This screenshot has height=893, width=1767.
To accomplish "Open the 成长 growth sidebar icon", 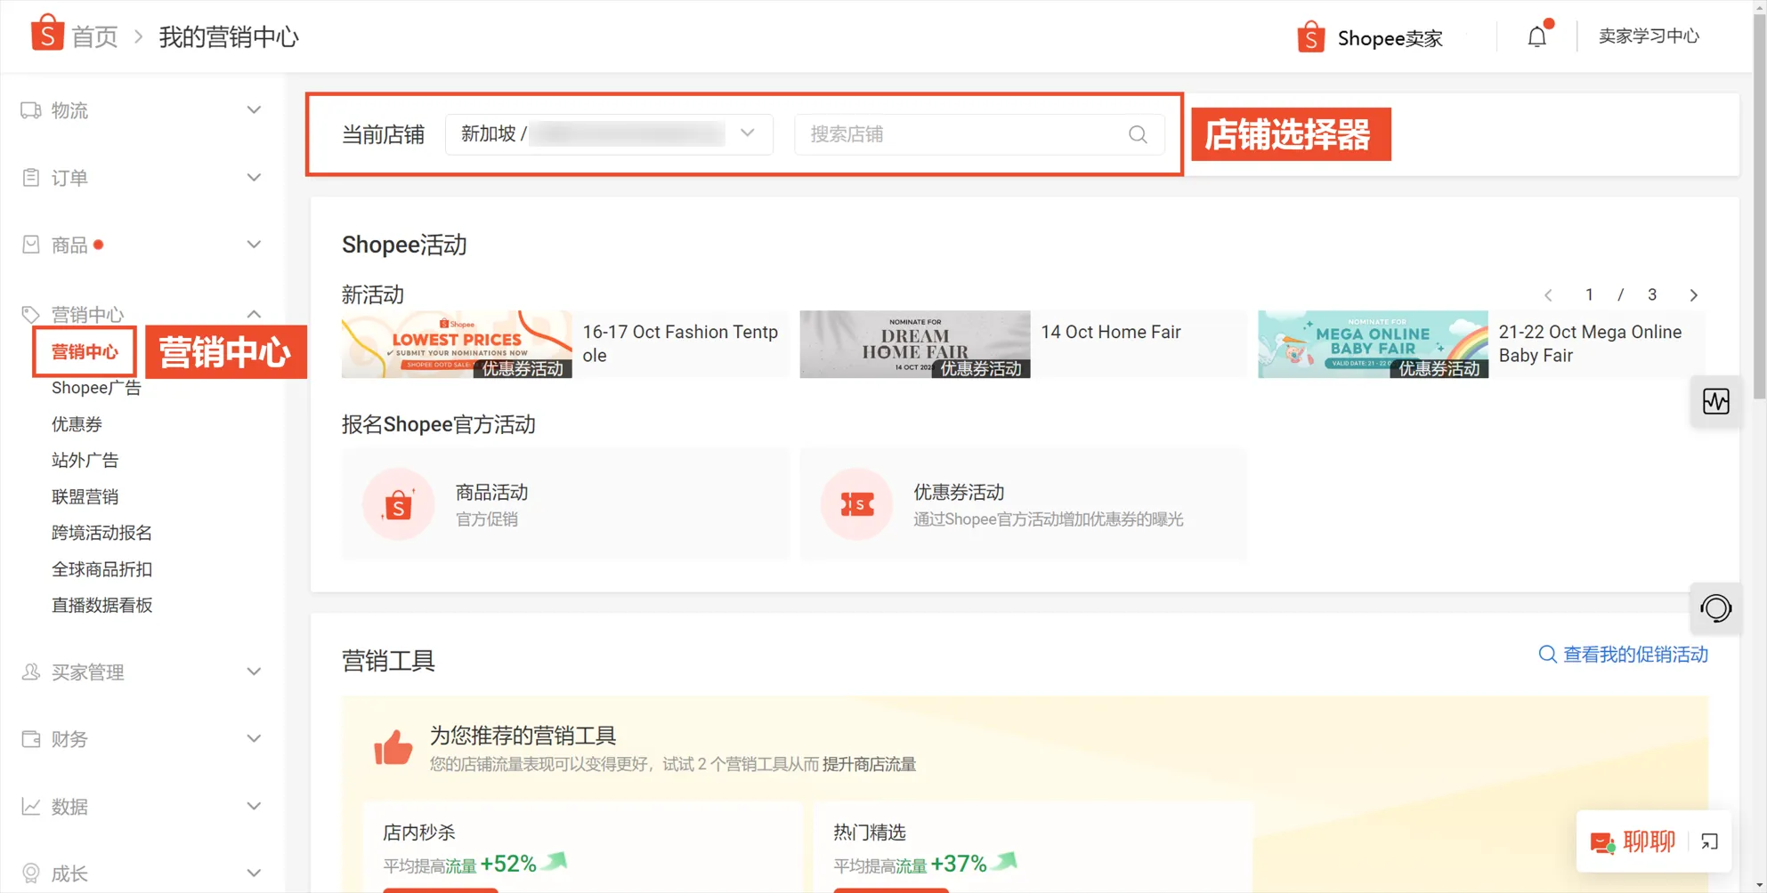I will 29,873.
